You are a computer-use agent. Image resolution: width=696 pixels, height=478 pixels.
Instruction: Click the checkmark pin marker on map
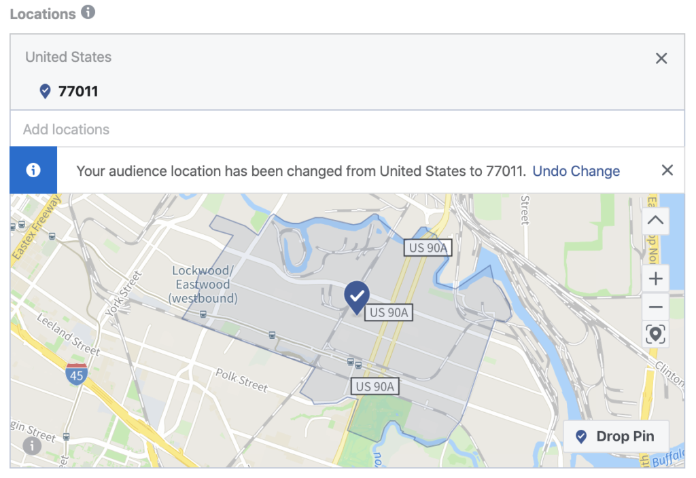tap(357, 296)
